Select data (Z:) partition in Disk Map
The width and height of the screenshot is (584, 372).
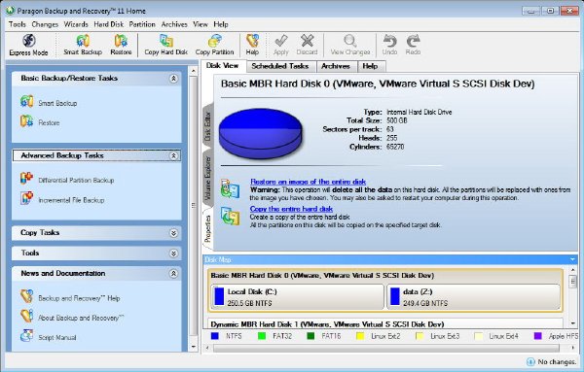473,297
